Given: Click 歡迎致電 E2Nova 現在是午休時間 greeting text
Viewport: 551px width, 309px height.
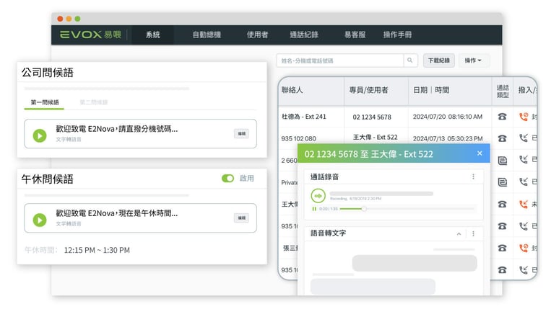Looking at the screenshot, I should pos(117,213).
